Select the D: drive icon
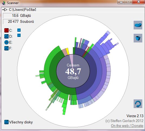 click(6, 36)
